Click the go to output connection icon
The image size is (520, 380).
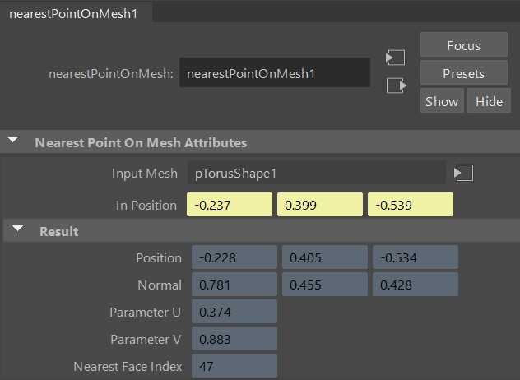coord(397,86)
